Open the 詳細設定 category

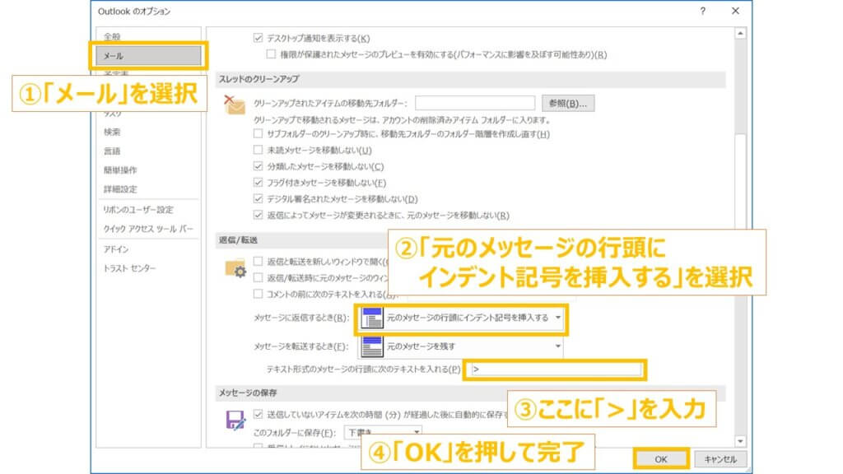coord(120,189)
